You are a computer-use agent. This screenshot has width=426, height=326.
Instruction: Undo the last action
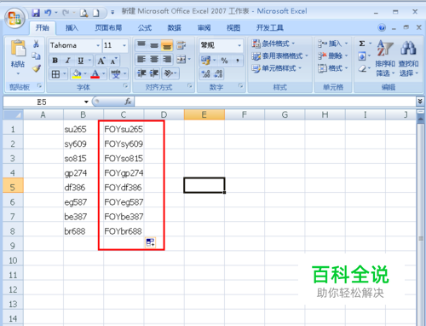[x=48, y=13]
